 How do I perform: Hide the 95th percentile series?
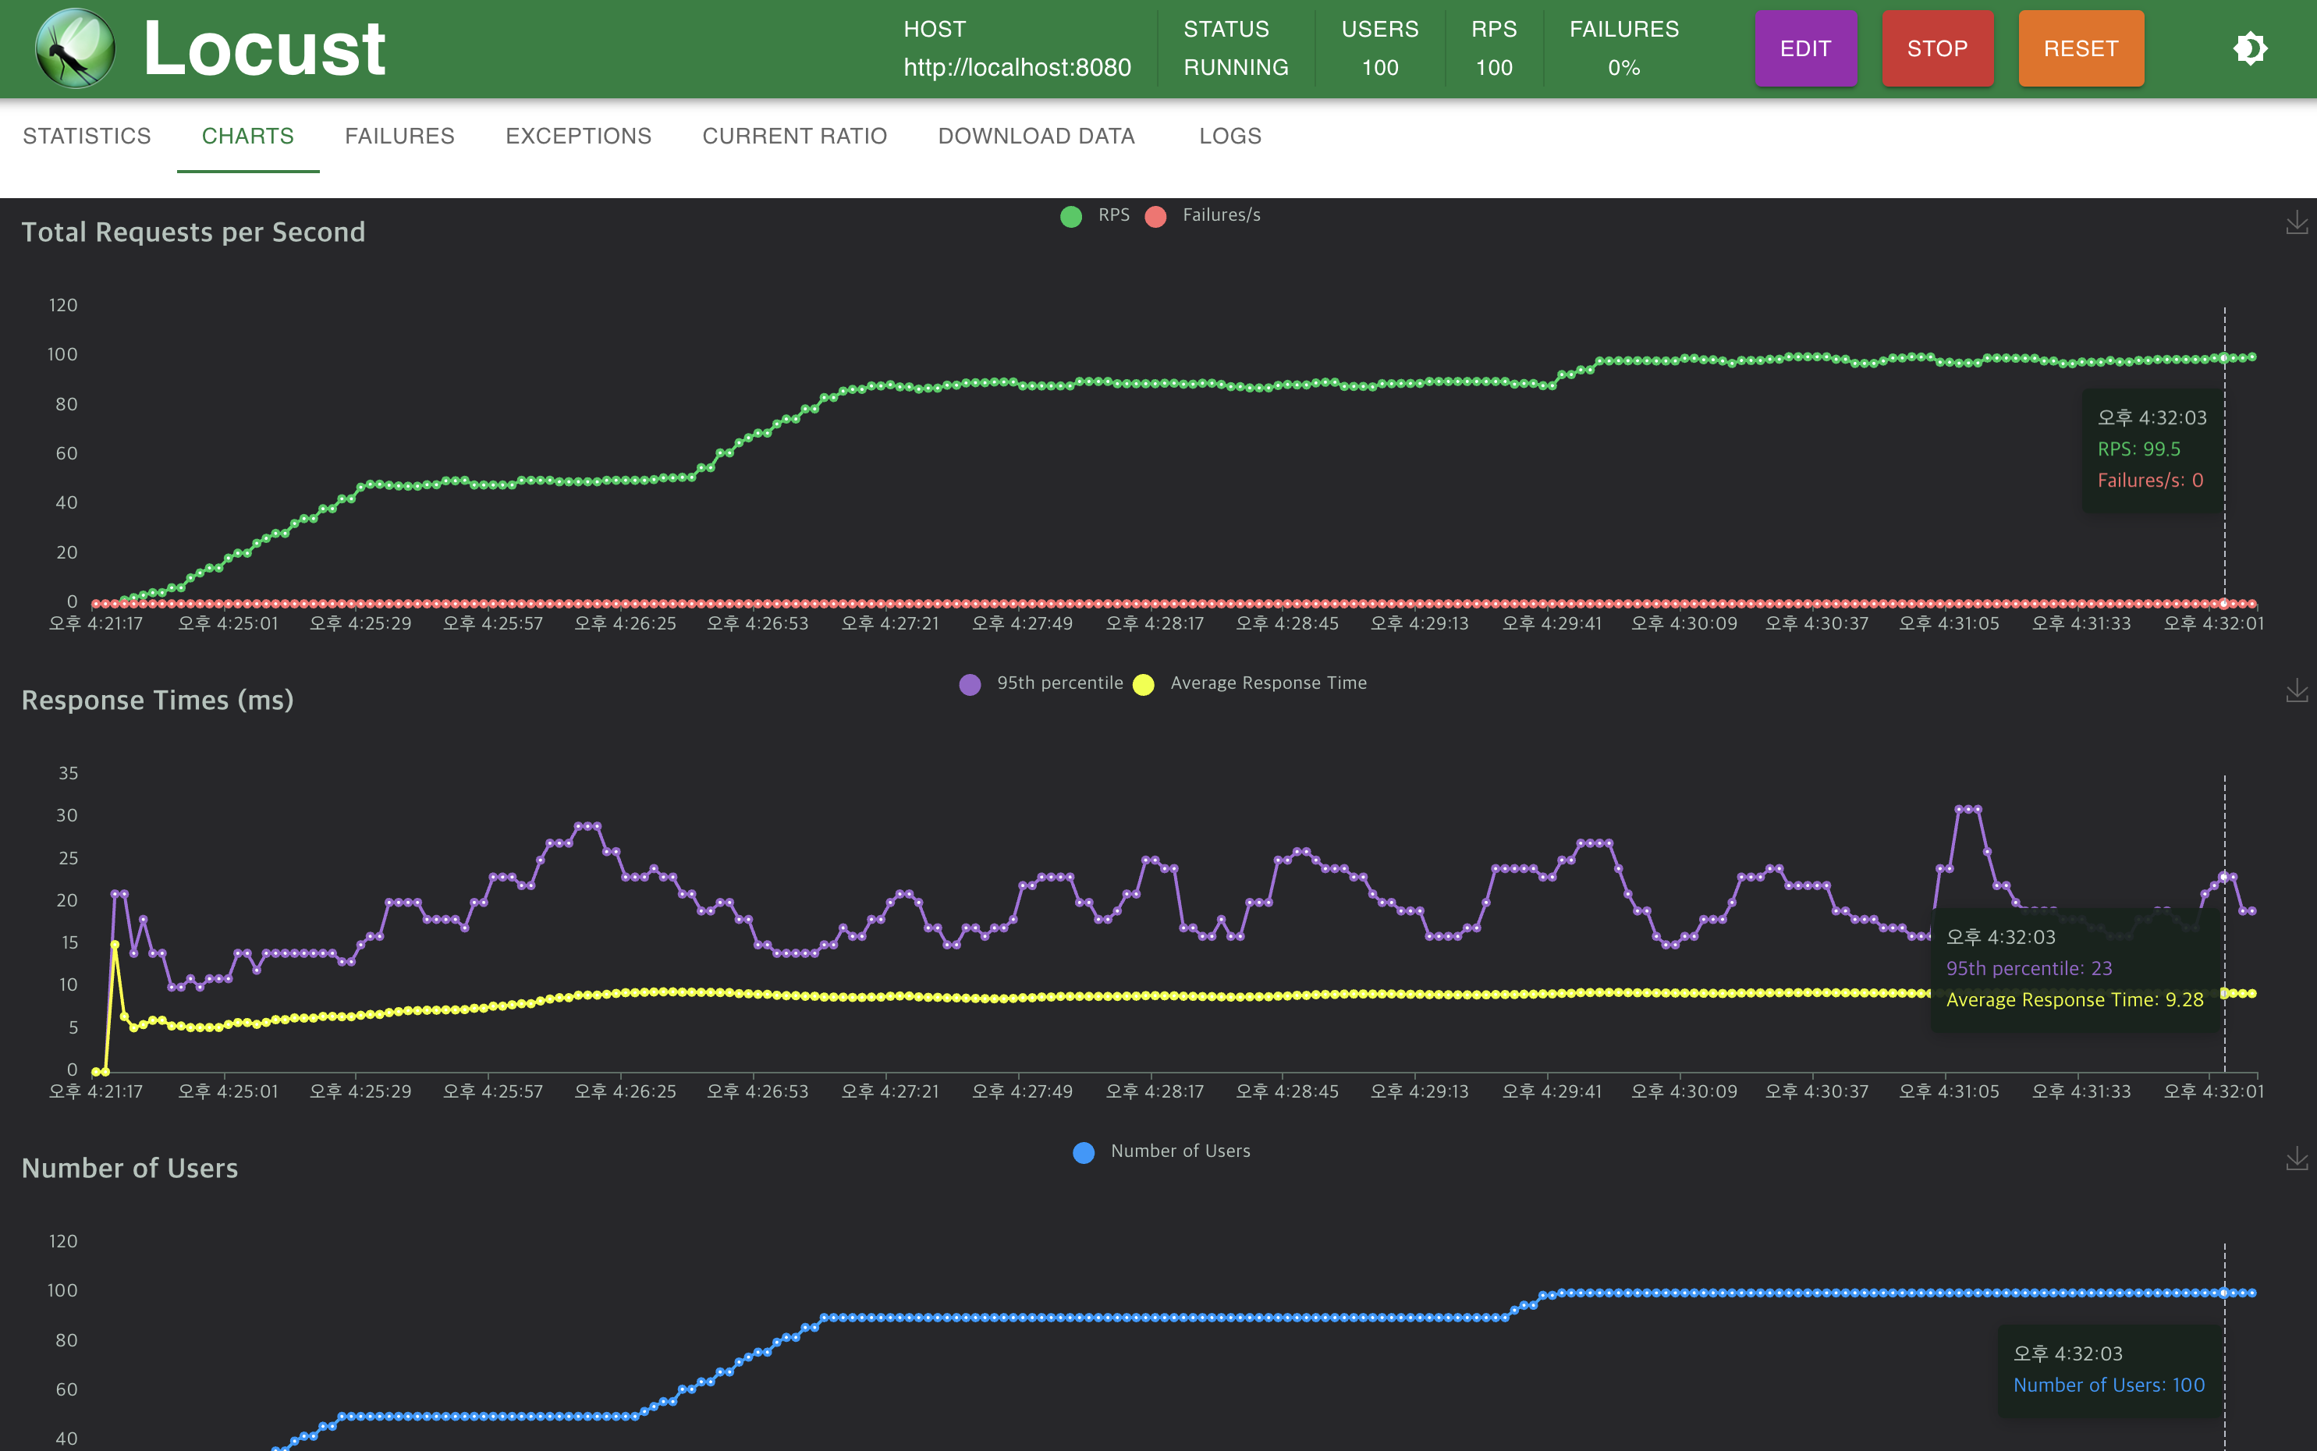1041,683
